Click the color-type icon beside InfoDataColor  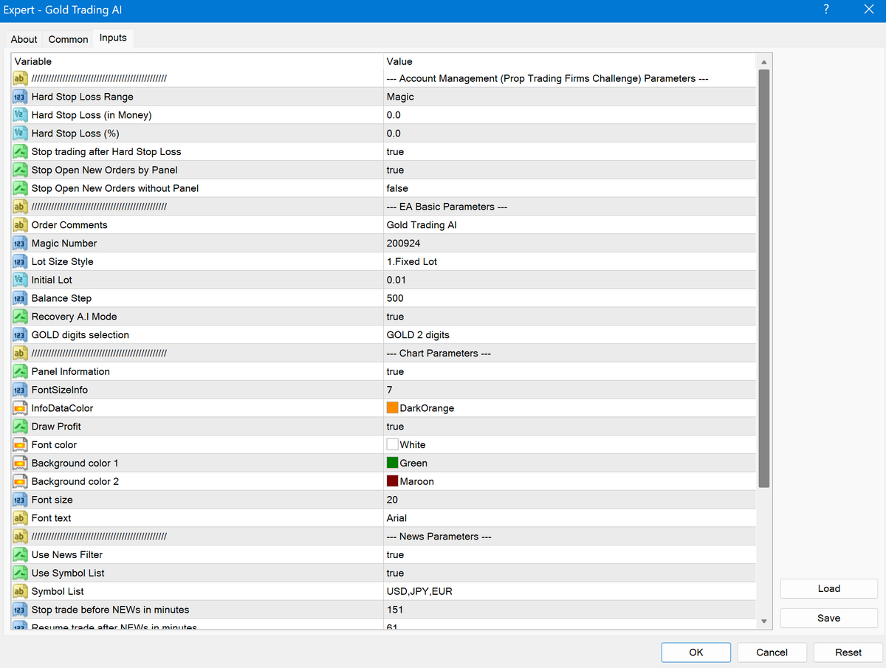tap(20, 408)
